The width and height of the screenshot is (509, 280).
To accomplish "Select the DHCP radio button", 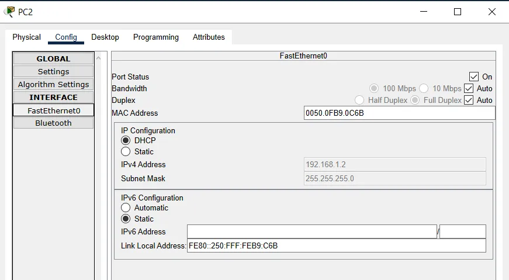I will 126,140.
